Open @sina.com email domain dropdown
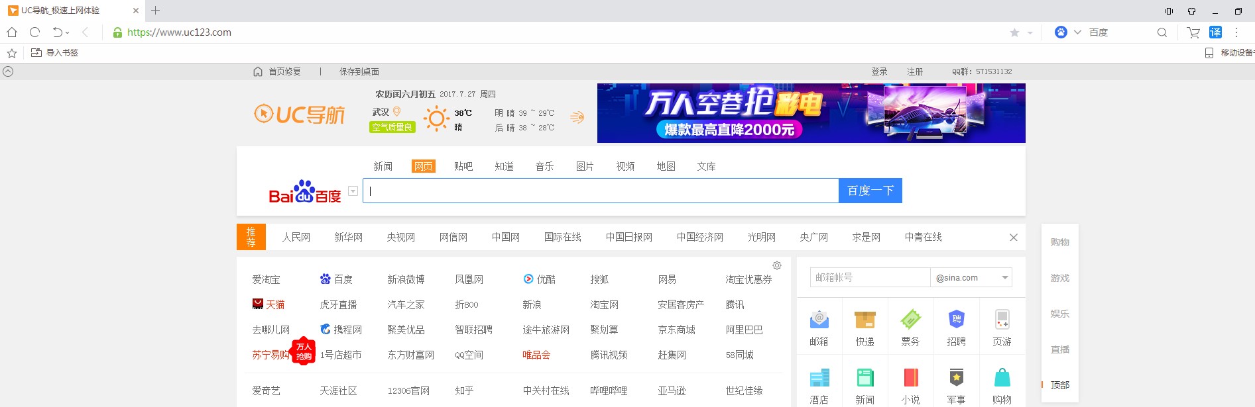Viewport: 1255px width, 407px height. (971, 277)
